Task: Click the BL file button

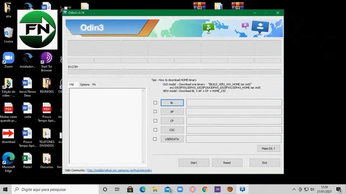Action: [172, 103]
